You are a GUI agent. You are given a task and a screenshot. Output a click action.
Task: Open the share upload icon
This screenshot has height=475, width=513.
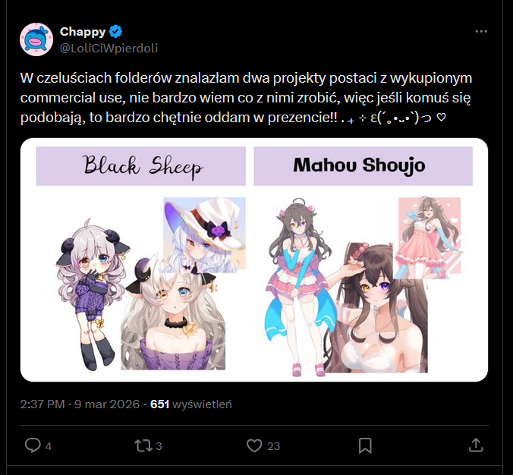pyautogui.click(x=476, y=445)
